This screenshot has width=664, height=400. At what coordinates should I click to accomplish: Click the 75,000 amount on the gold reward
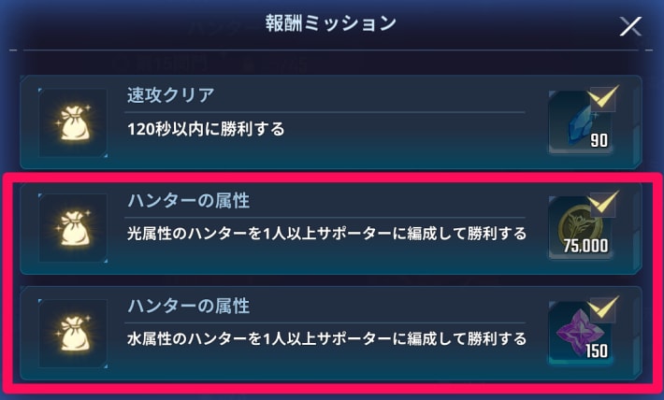pos(585,246)
